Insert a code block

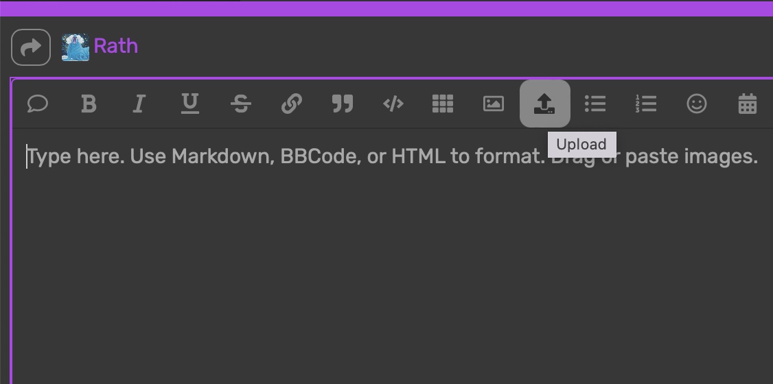tap(393, 104)
